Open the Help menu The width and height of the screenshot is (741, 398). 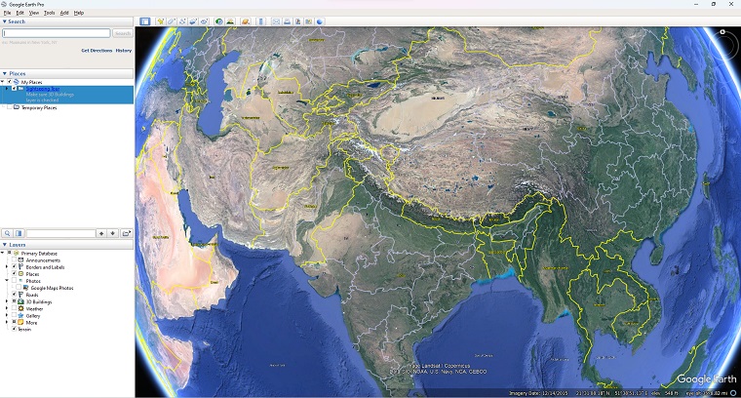(79, 13)
